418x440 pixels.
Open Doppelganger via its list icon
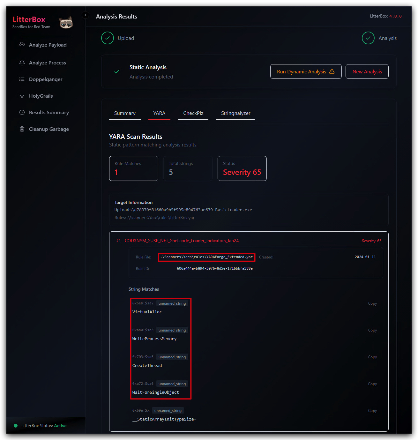pyautogui.click(x=22, y=79)
